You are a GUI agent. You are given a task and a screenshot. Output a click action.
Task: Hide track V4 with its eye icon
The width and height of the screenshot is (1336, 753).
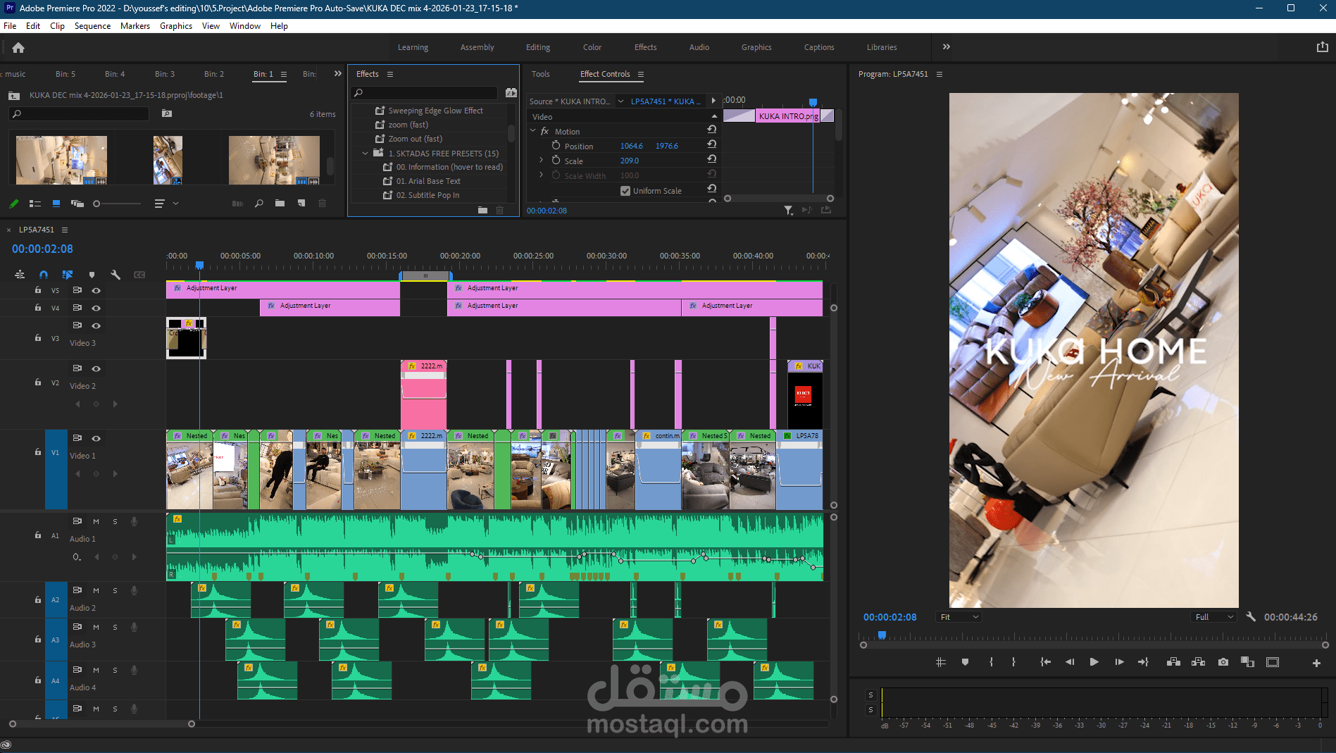point(96,308)
